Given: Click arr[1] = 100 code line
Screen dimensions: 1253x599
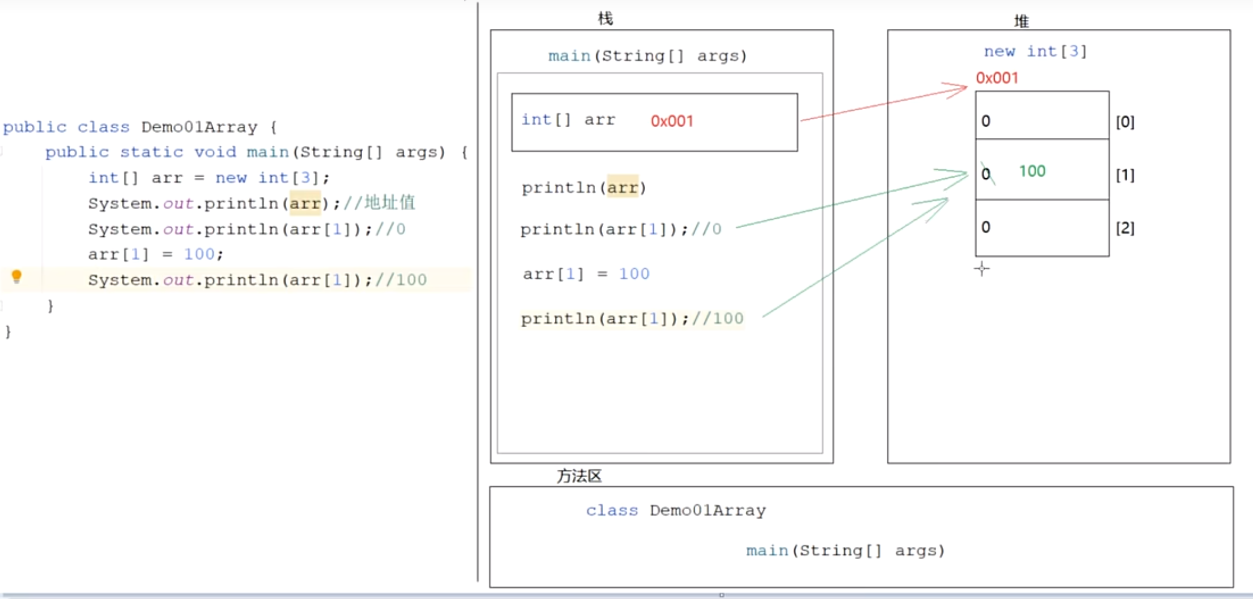Looking at the screenshot, I should point(156,254).
